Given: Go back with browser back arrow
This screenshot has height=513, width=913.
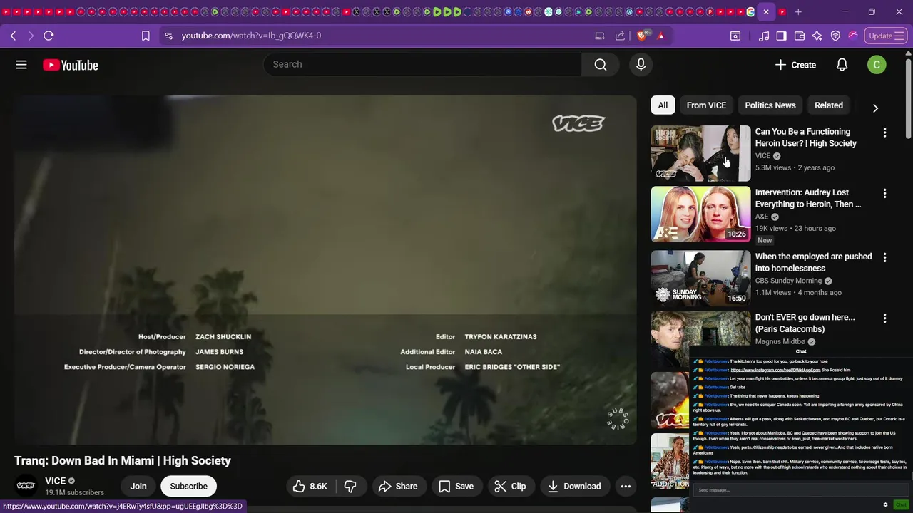Looking at the screenshot, I should (14, 36).
